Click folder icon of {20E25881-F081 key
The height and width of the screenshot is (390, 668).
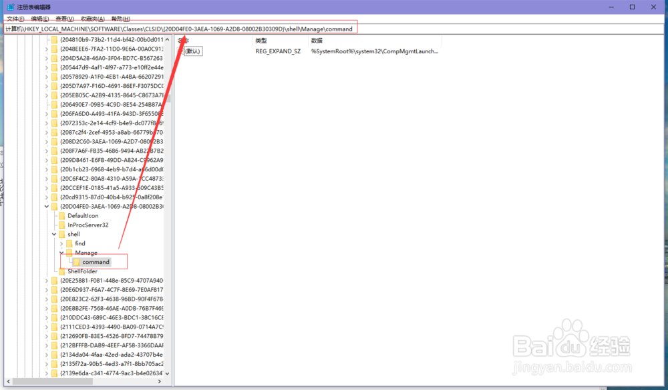(x=54, y=281)
